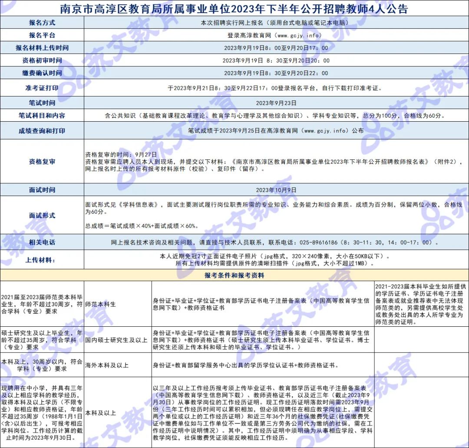
Task: Click the line '资格复审的时间：9月27日'
Action: coord(121,154)
